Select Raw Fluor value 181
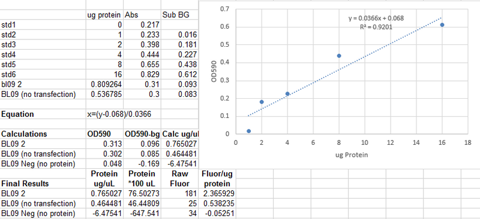This screenshot has height=219, width=480. pos(179,194)
